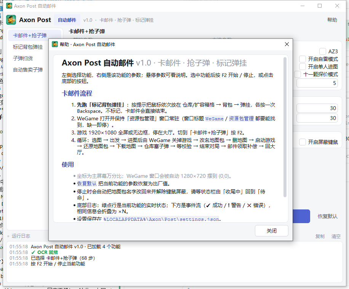Click the 自动邮件 tag in header
Viewport: 349px width, 289px height.
point(67,20)
